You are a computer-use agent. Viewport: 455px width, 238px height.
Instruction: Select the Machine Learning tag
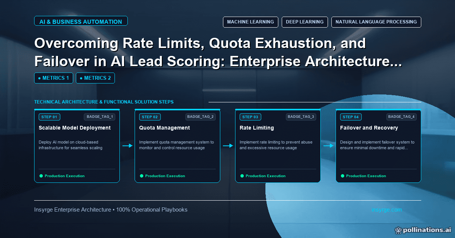pos(250,22)
